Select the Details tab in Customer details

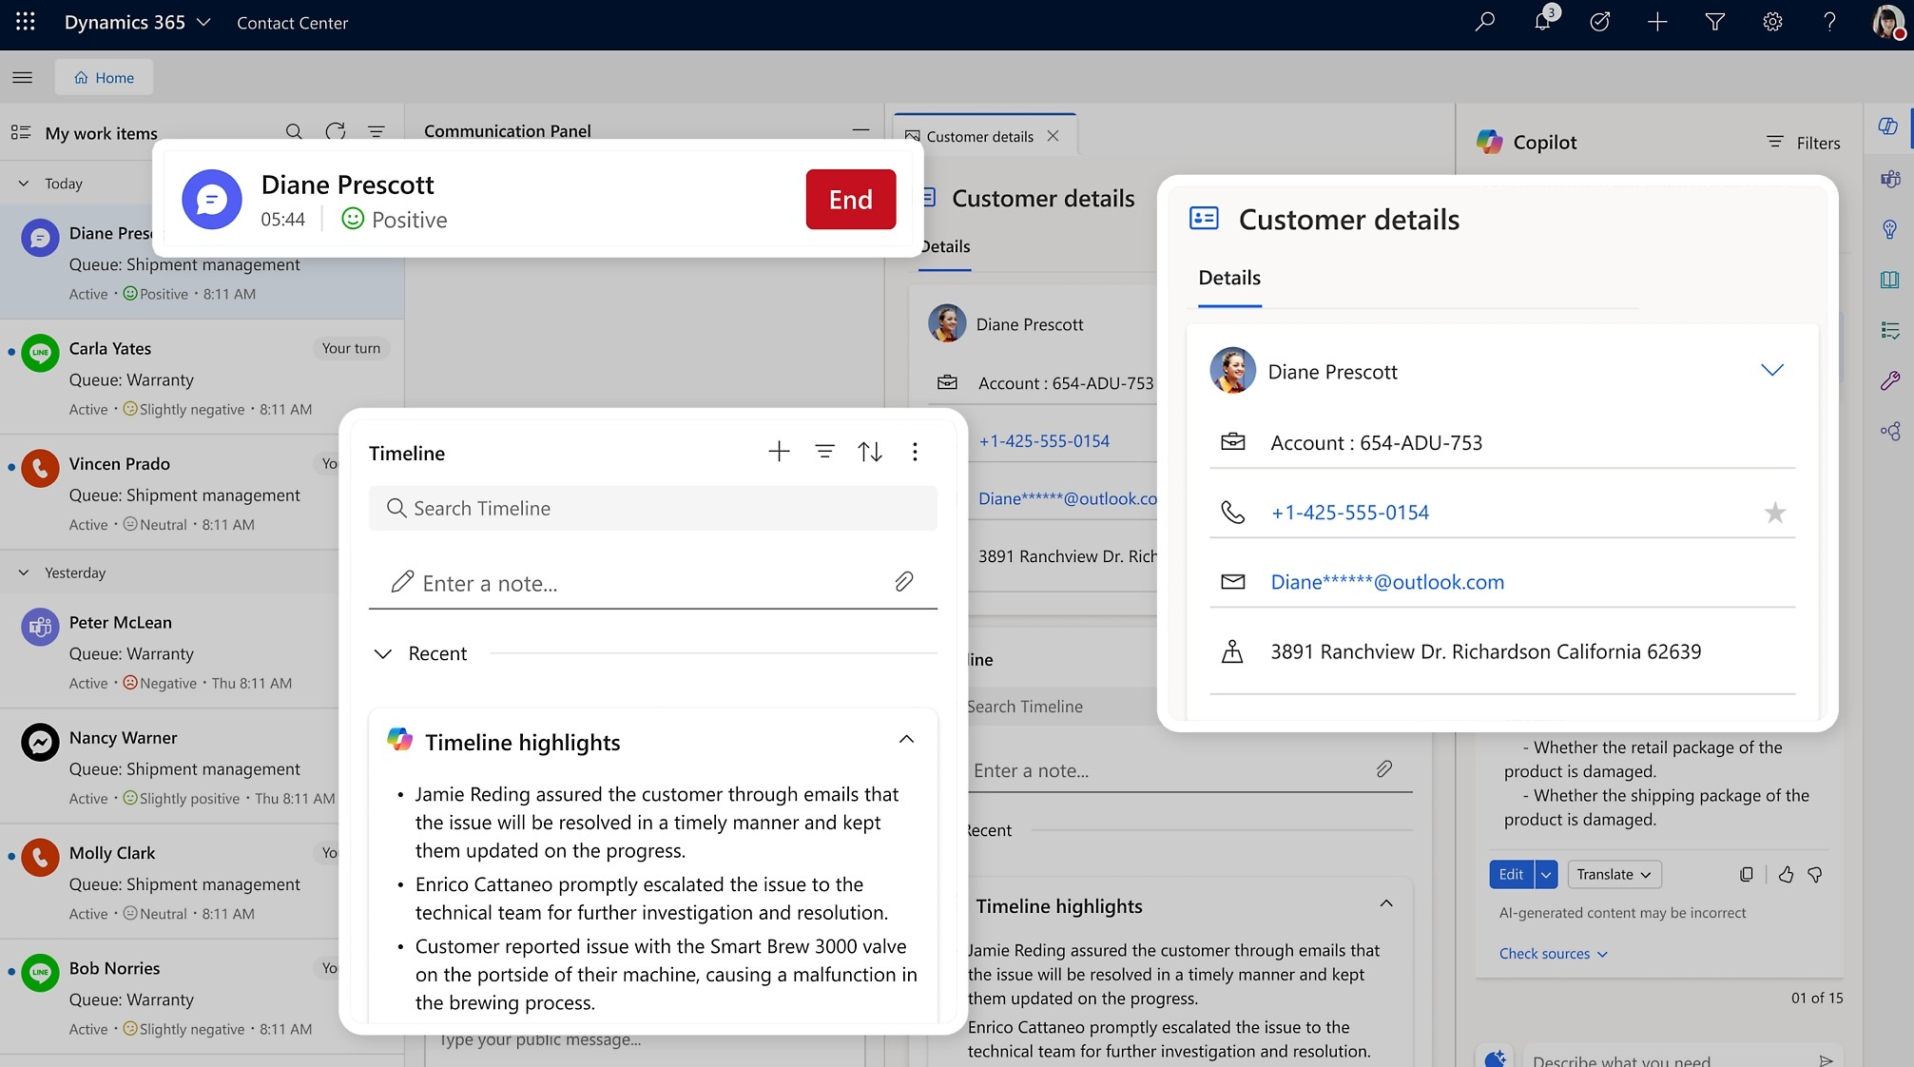(1228, 279)
